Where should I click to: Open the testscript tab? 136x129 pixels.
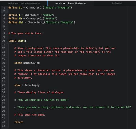click(x=117, y=3)
